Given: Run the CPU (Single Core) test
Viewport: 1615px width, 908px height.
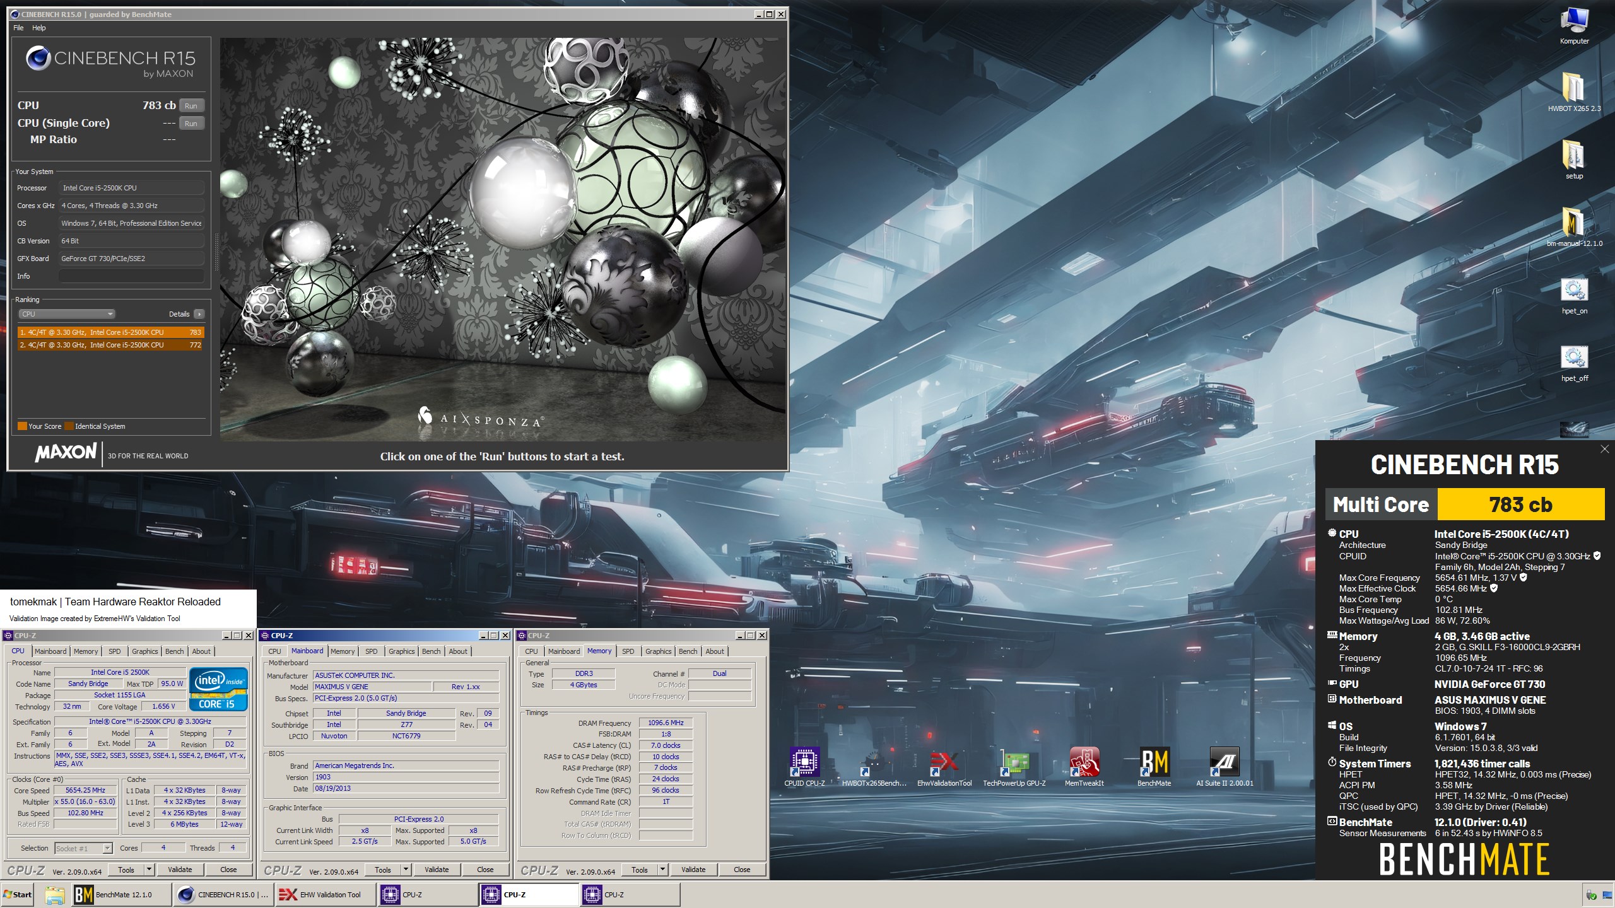Looking at the screenshot, I should pos(192,124).
